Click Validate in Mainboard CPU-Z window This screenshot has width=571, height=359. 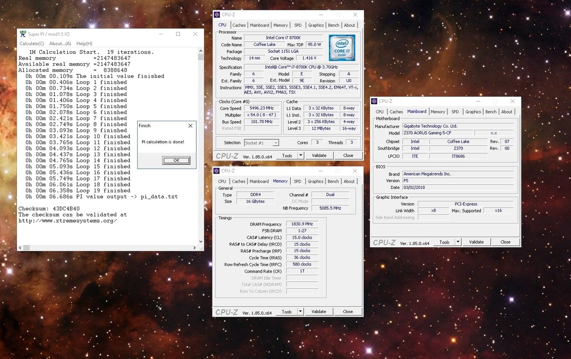[x=476, y=242]
